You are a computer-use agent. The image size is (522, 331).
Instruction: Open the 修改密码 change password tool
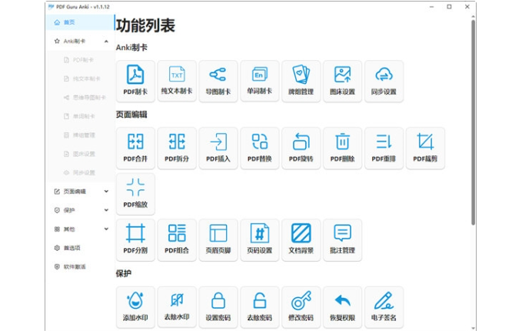[x=301, y=307]
